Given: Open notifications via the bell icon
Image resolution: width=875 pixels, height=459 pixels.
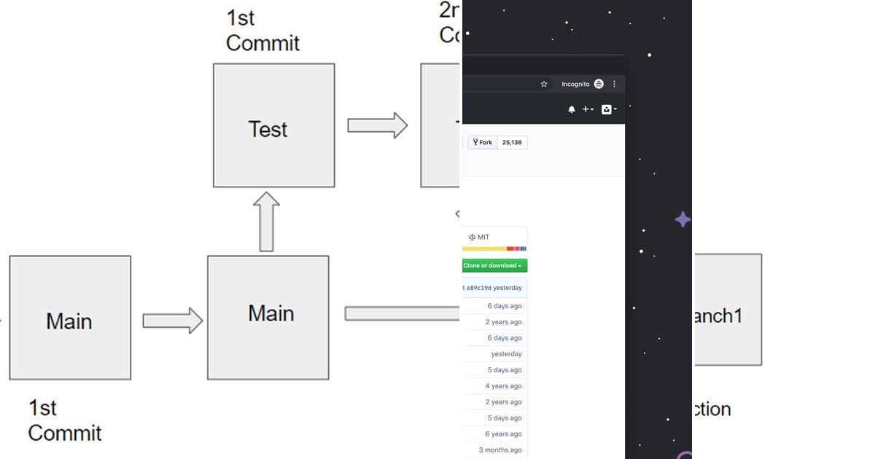Looking at the screenshot, I should 572,109.
